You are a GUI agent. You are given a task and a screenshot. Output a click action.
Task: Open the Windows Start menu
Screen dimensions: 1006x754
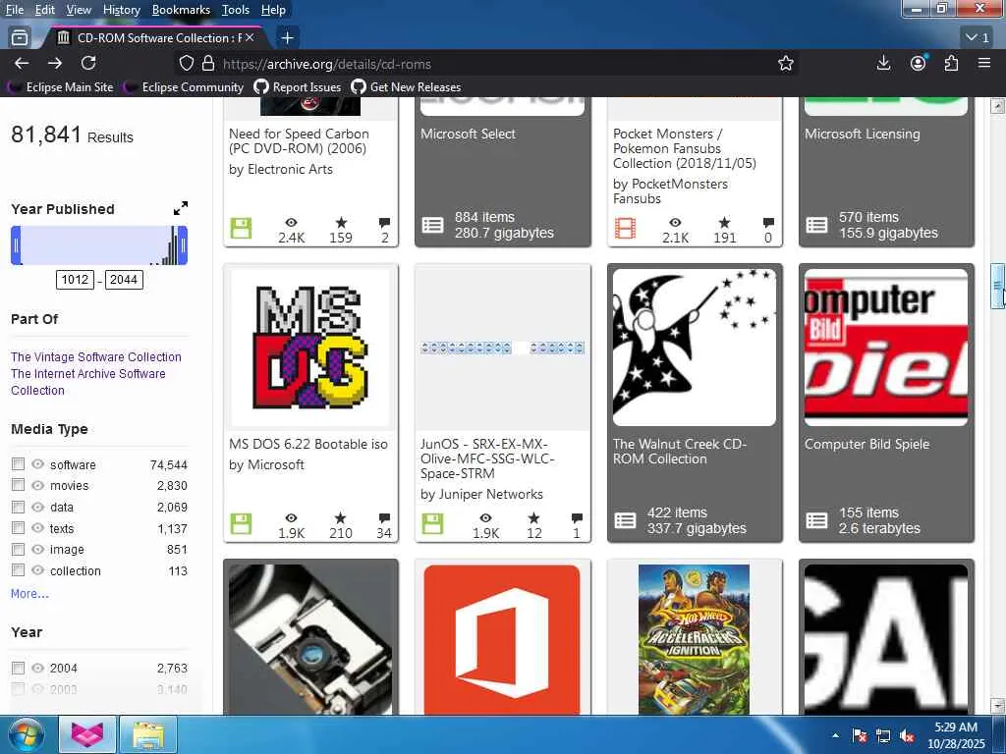26,734
